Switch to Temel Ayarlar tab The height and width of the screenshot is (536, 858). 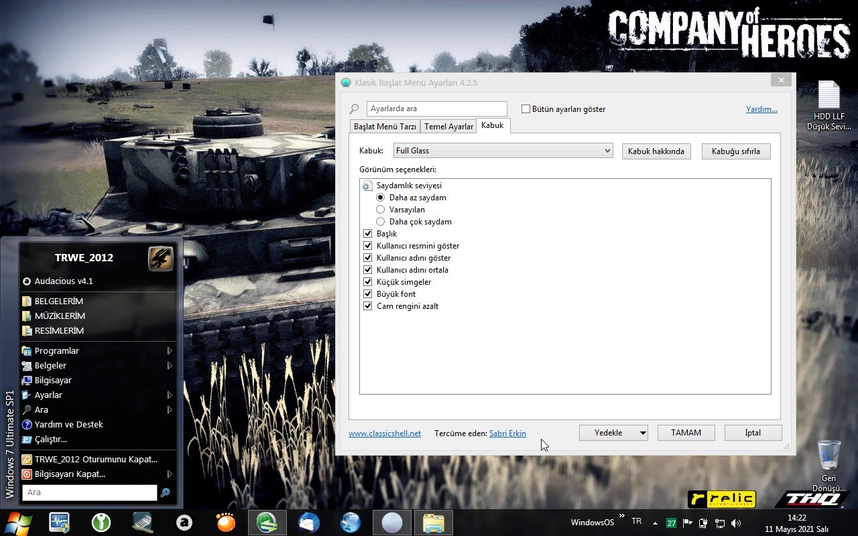coord(448,126)
